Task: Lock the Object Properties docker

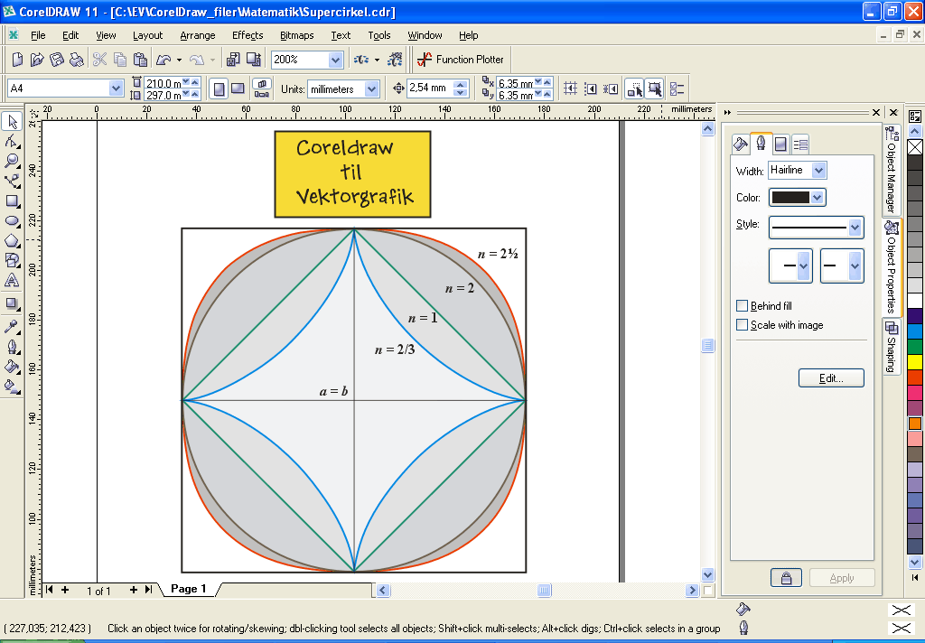Action: pyautogui.click(x=787, y=578)
